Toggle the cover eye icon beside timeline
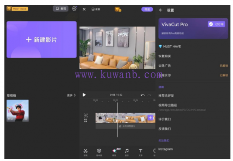The width and height of the screenshot is (233, 161). point(86,118)
